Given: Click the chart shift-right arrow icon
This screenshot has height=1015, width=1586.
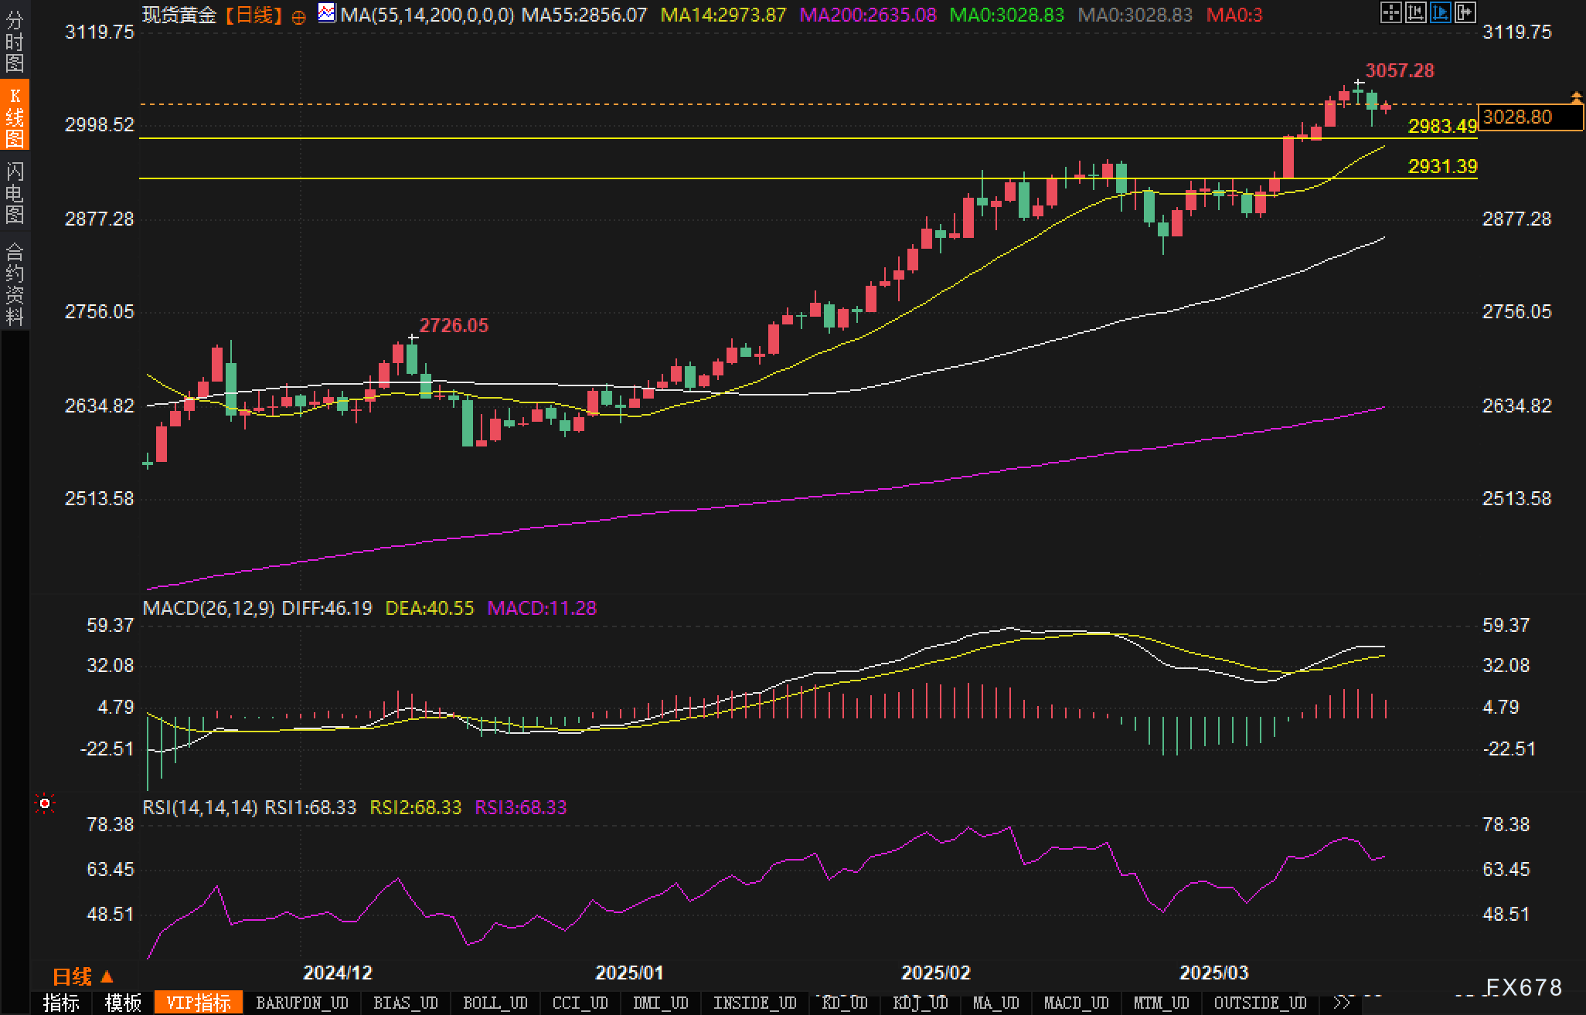Looking at the screenshot, I should [x=1465, y=12].
